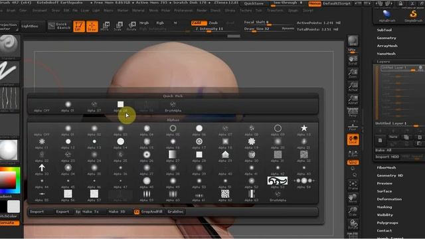Select Alpha 11 starburst alpha
The height and width of the screenshot is (239, 425).
coord(42,143)
